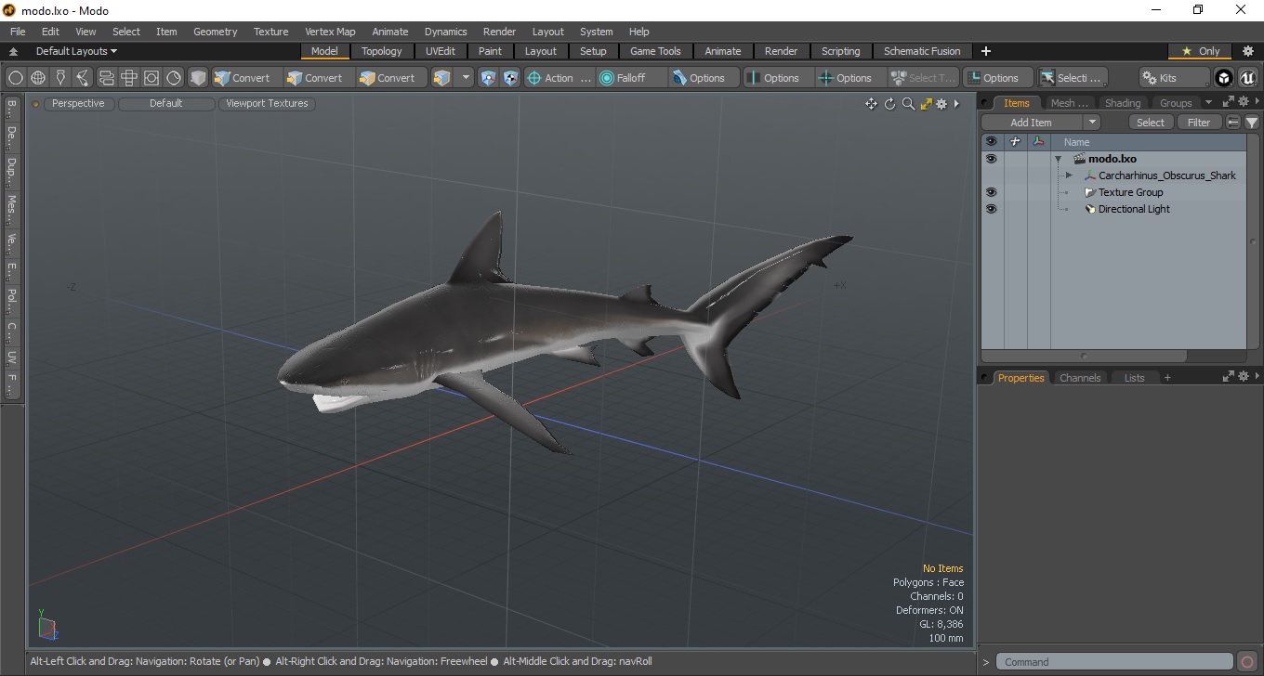Hide the Texture Group item
Viewport: 1264px width, 676px height.
(x=991, y=192)
